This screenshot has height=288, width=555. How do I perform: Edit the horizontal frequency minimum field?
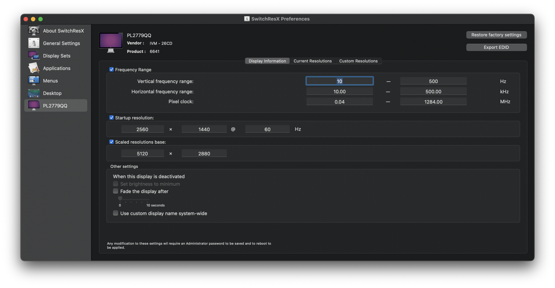click(340, 91)
